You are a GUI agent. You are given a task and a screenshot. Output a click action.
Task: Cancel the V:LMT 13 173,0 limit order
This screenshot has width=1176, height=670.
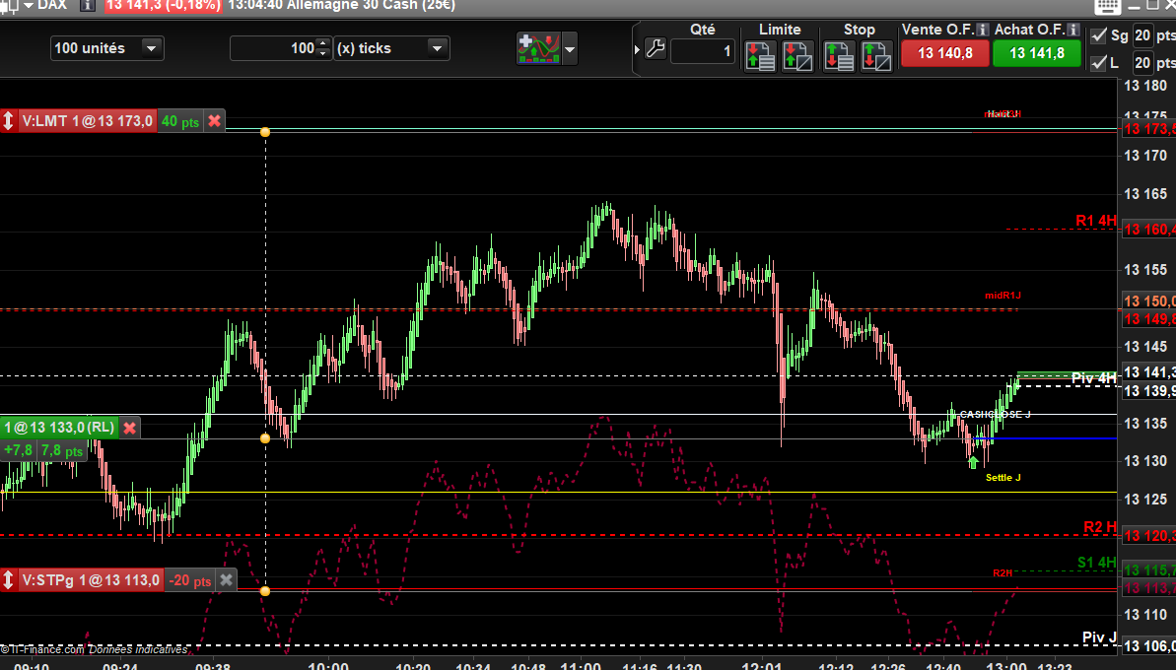(215, 121)
